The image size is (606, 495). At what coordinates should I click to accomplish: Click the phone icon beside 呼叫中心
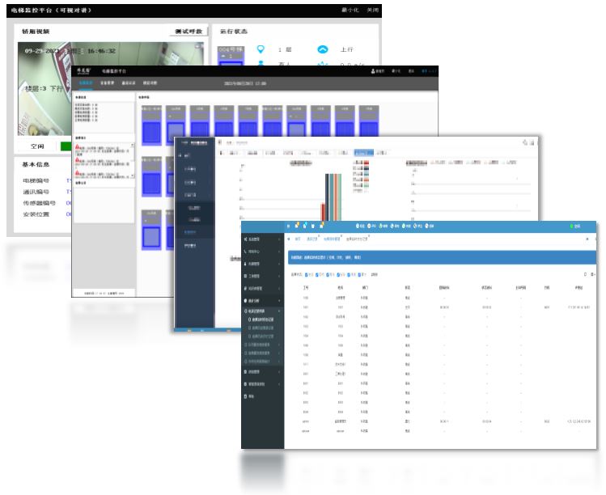point(246,252)
